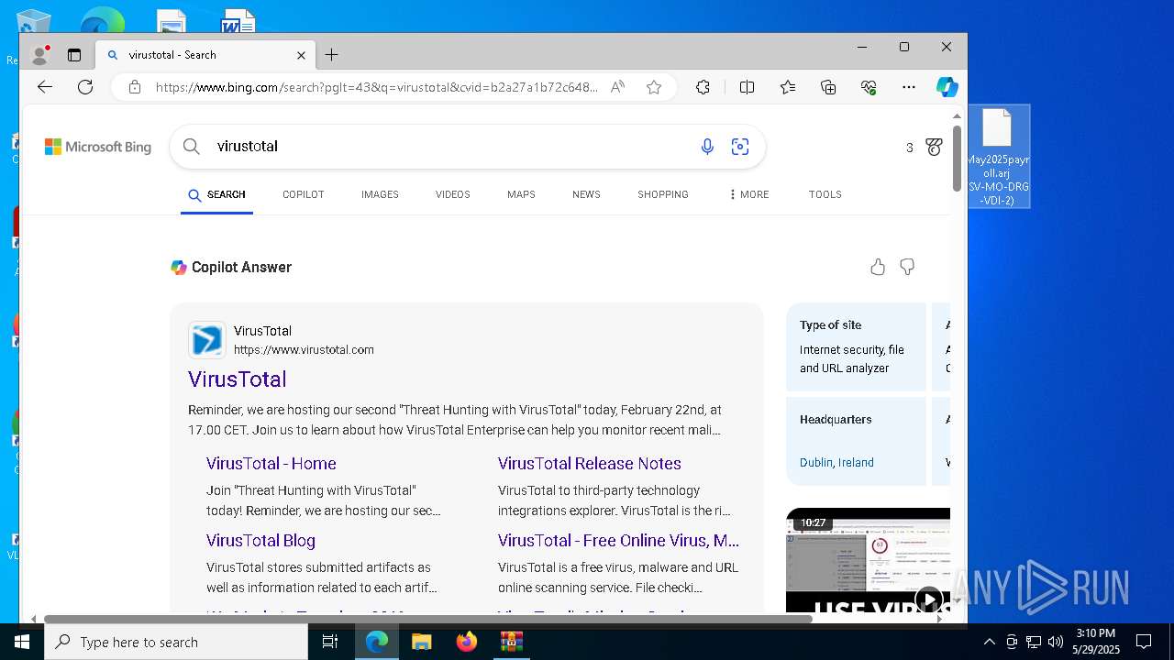Image resolution: width=1174 pixels, height=660 pixels.
Task: Open WinRAR from taskbar
Action: pos(511,642)
